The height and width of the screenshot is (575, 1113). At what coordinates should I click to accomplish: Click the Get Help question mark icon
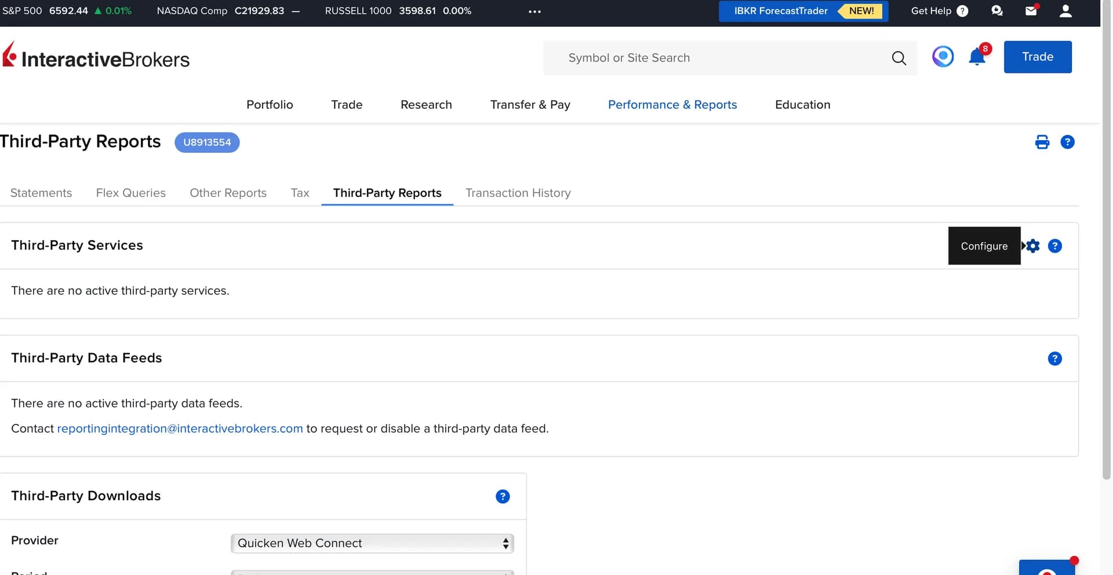click(x=962, y=11)
